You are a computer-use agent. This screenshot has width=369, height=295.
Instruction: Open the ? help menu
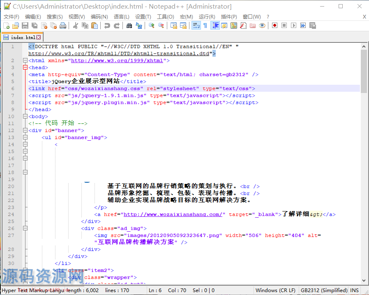268,17
